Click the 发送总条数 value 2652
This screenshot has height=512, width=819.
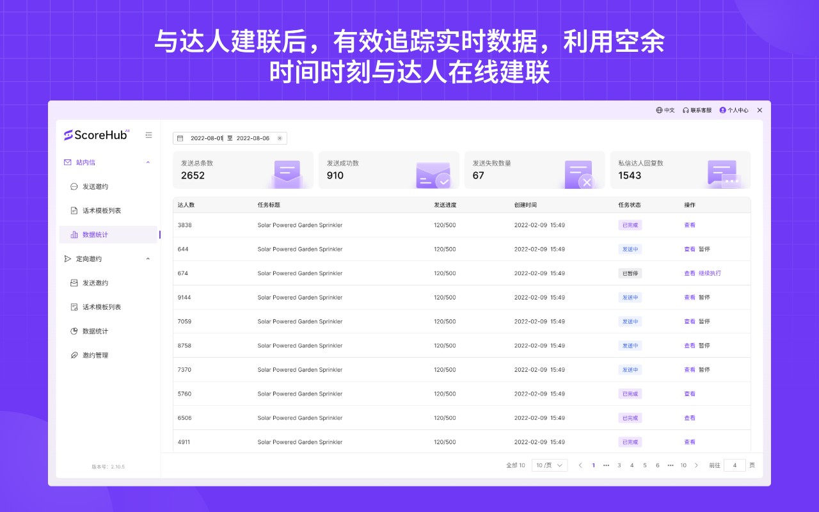[x=193, y=175]
